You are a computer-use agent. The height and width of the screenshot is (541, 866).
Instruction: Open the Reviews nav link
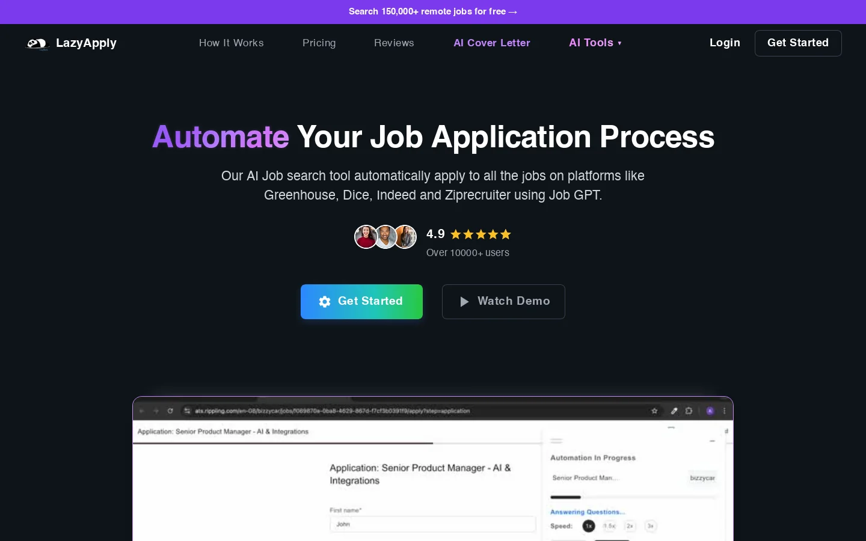[394, 43]
